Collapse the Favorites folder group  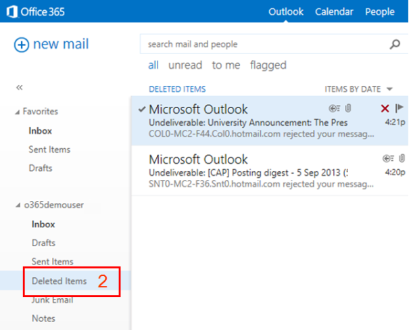pos(18,112)
